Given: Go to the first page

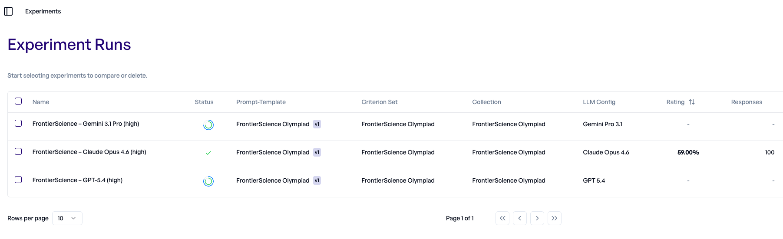Looking at the screenshot, I should [x=502, y=218].
